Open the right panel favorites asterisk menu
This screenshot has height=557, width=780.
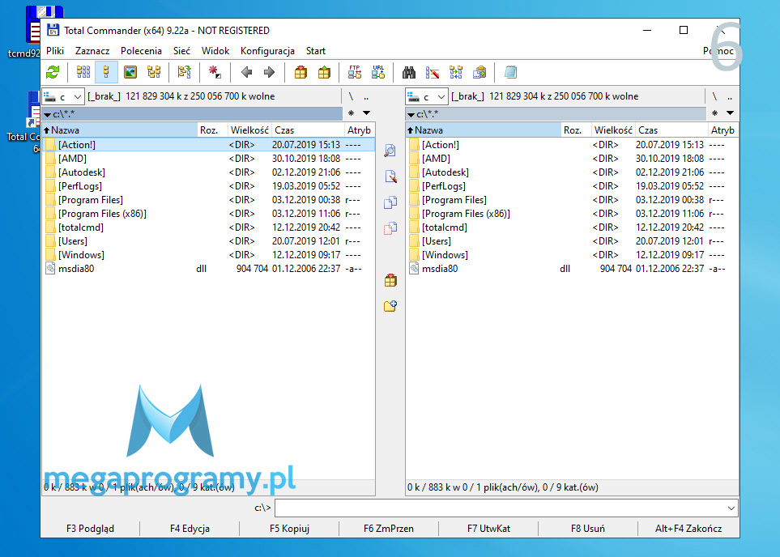tap(715, 113)
